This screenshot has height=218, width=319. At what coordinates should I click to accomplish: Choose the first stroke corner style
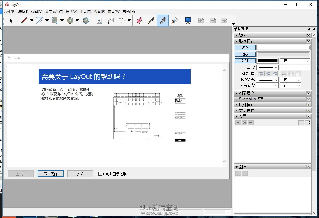point(261,74)
